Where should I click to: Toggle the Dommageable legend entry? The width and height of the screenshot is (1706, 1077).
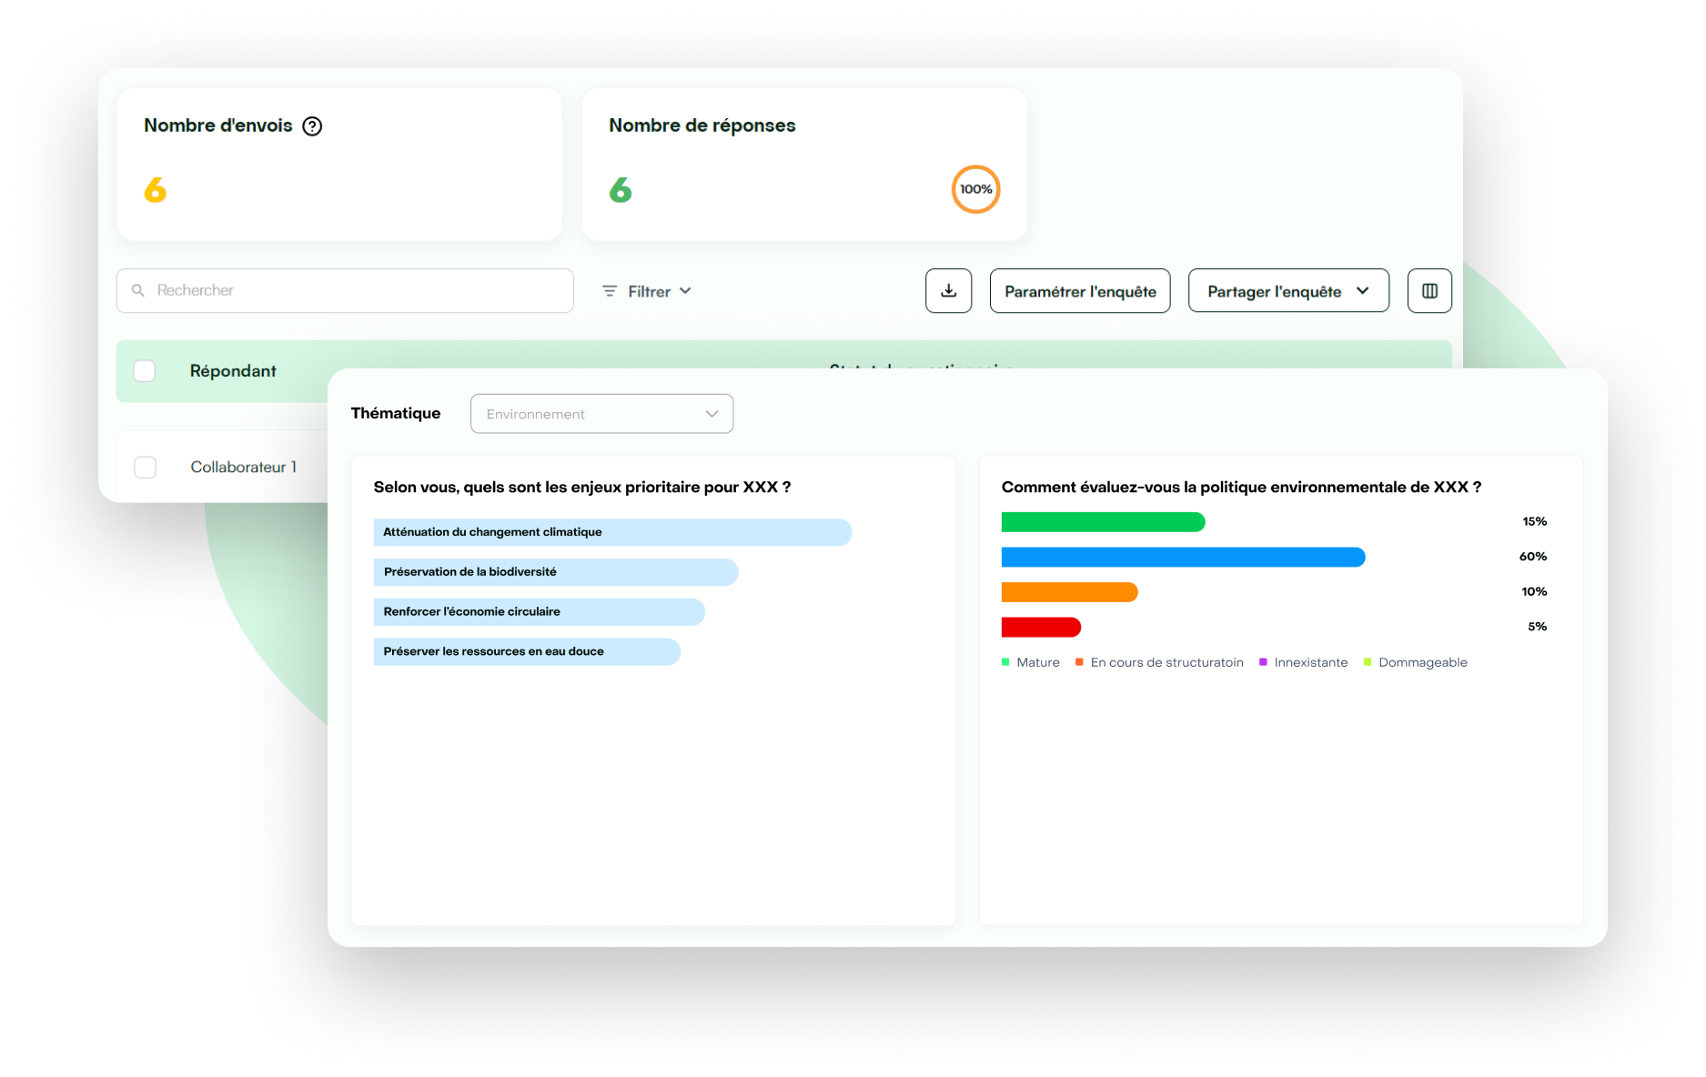[x=1415, y=662]
